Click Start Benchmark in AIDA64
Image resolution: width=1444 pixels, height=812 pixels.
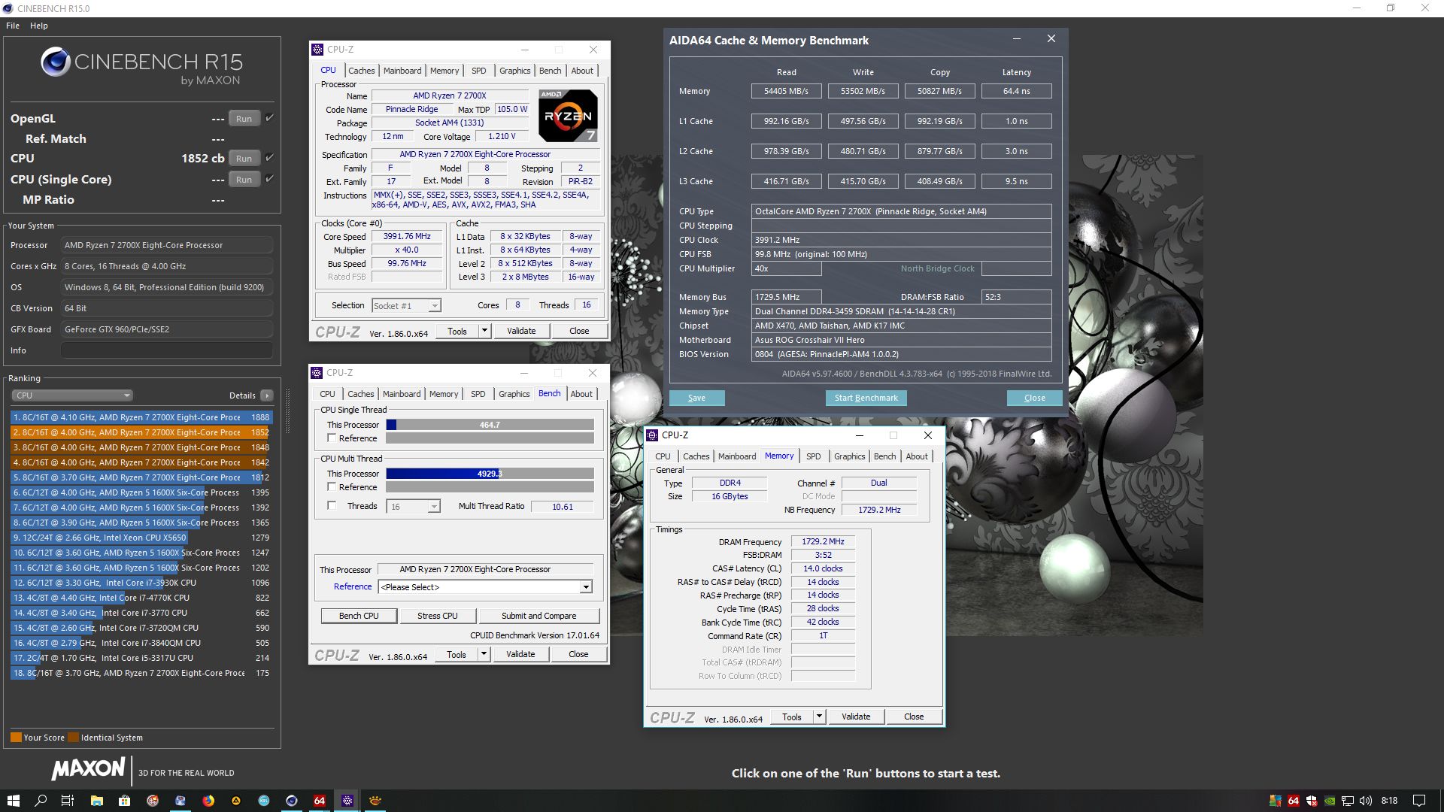click(x=866, y=398)
